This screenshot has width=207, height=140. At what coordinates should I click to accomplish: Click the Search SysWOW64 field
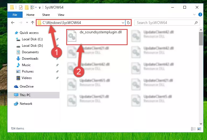167,23
